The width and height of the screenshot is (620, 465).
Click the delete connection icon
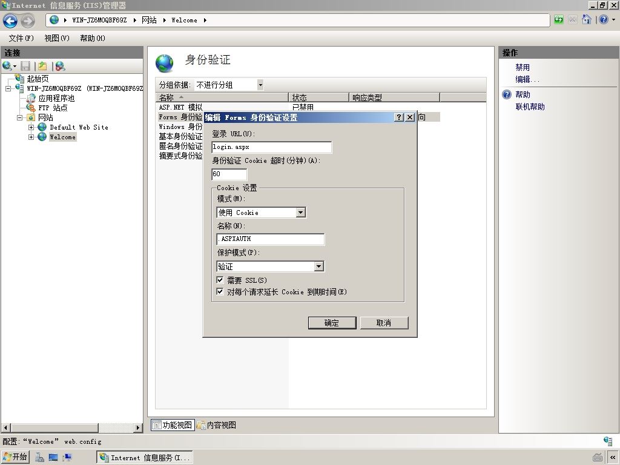60,66
